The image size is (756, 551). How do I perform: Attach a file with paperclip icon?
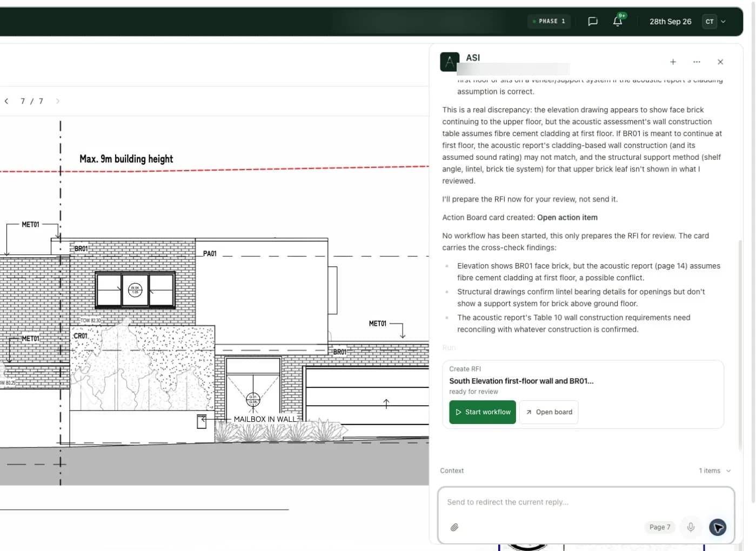click(454, 527)
